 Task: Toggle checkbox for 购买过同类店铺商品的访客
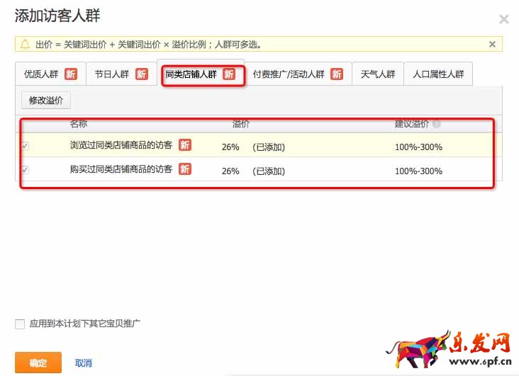[x=26, y=170]
